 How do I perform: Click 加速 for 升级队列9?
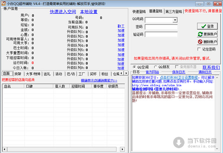121,68
